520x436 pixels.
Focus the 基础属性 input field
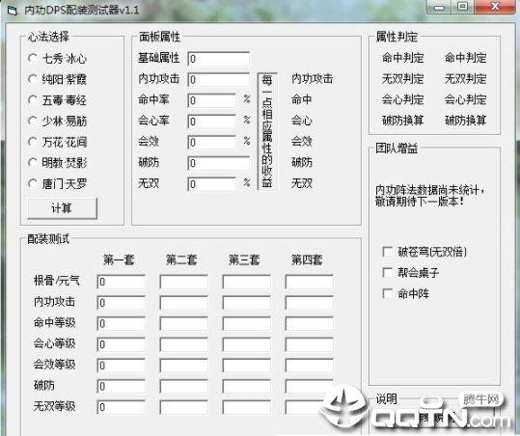219,58
